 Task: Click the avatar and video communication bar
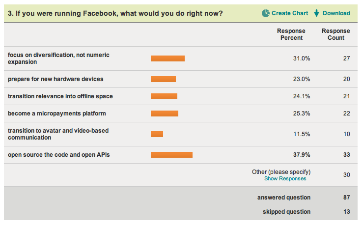157,134
